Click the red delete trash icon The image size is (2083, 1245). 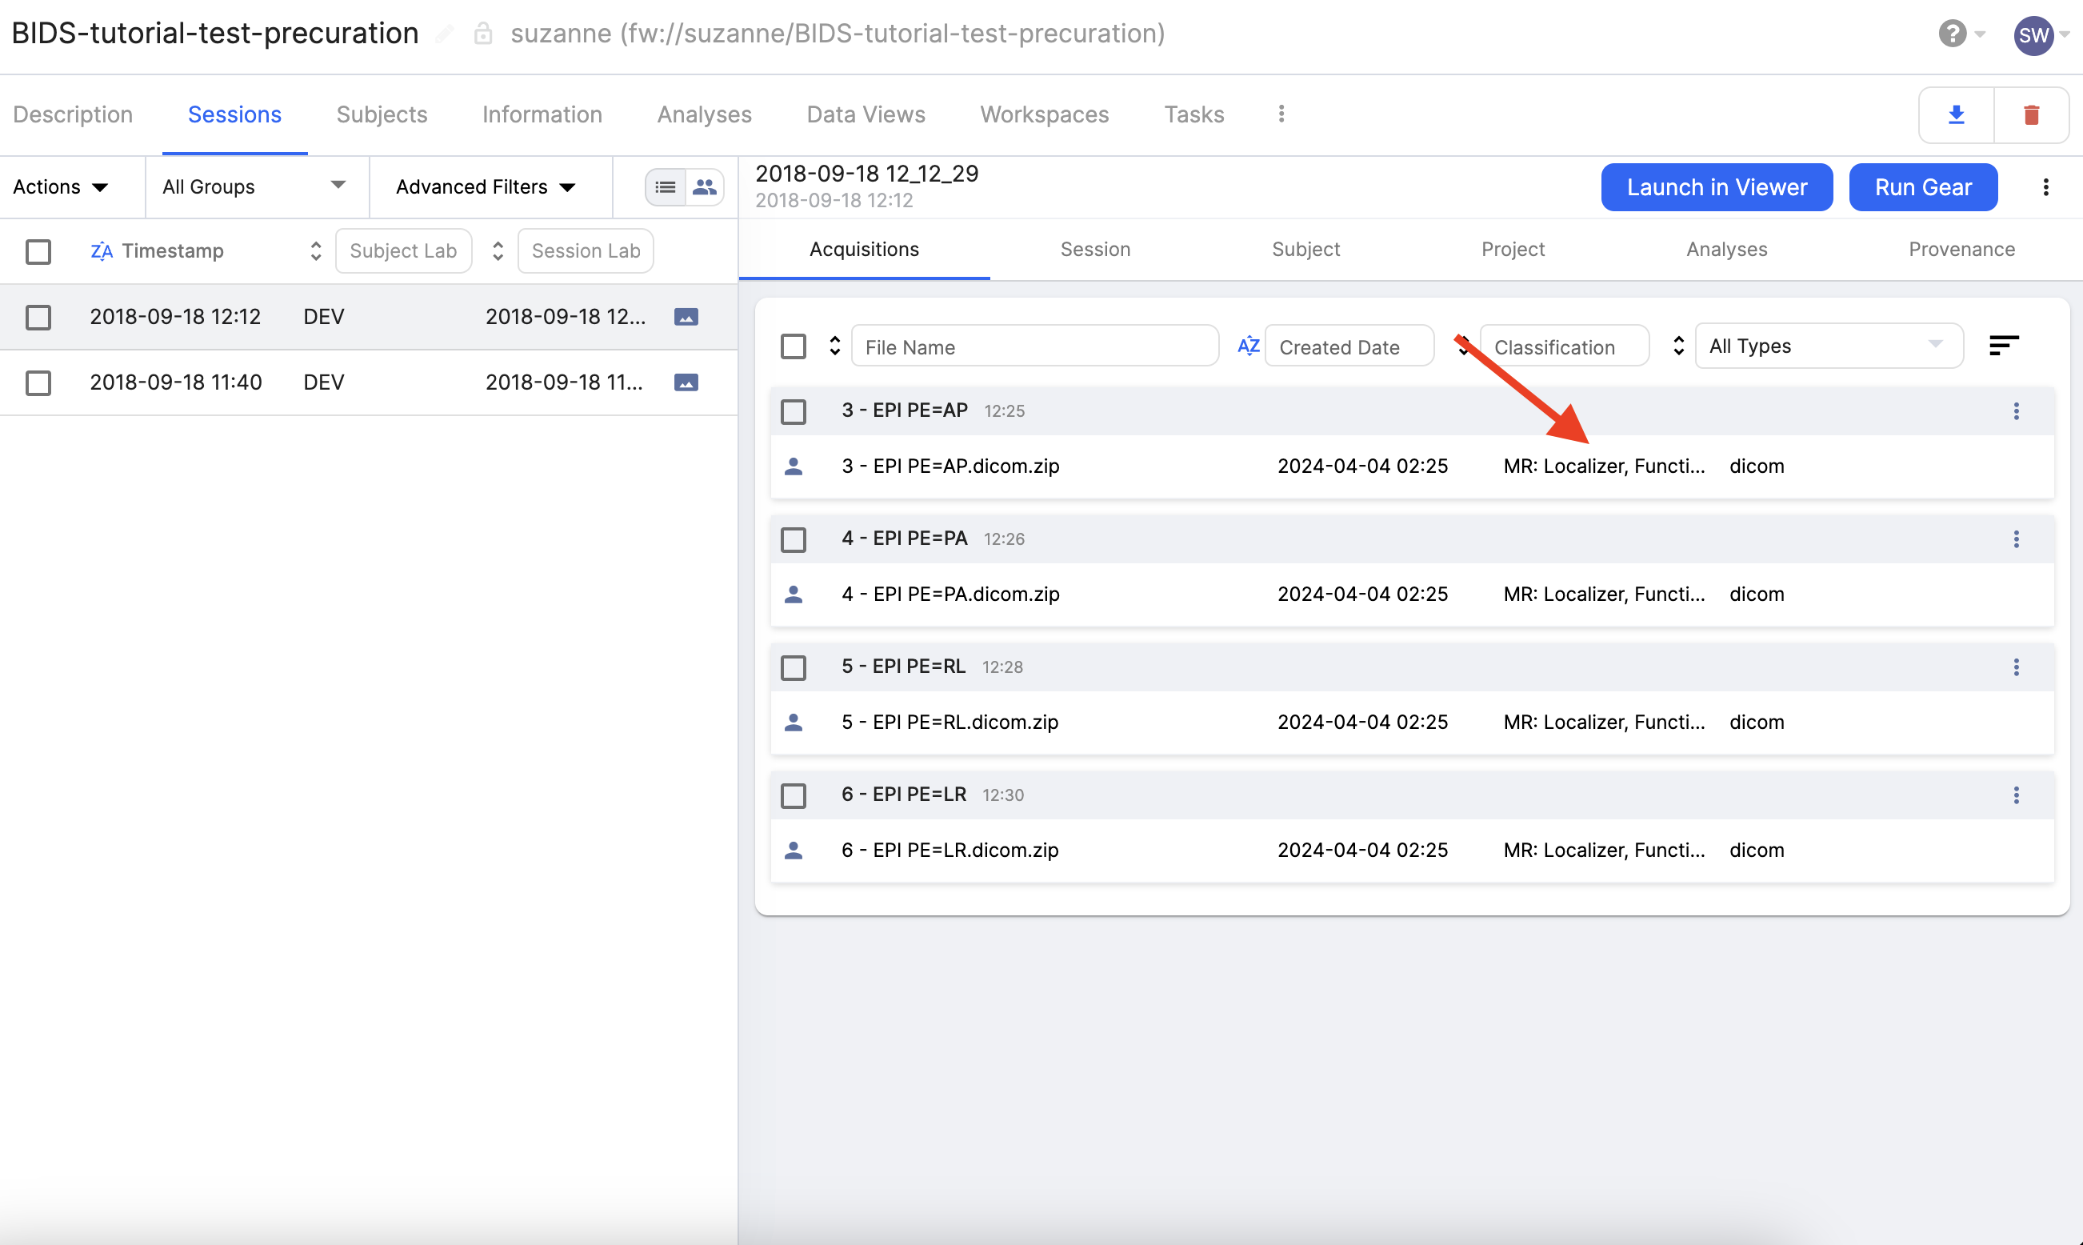[x=2031, y=115]
